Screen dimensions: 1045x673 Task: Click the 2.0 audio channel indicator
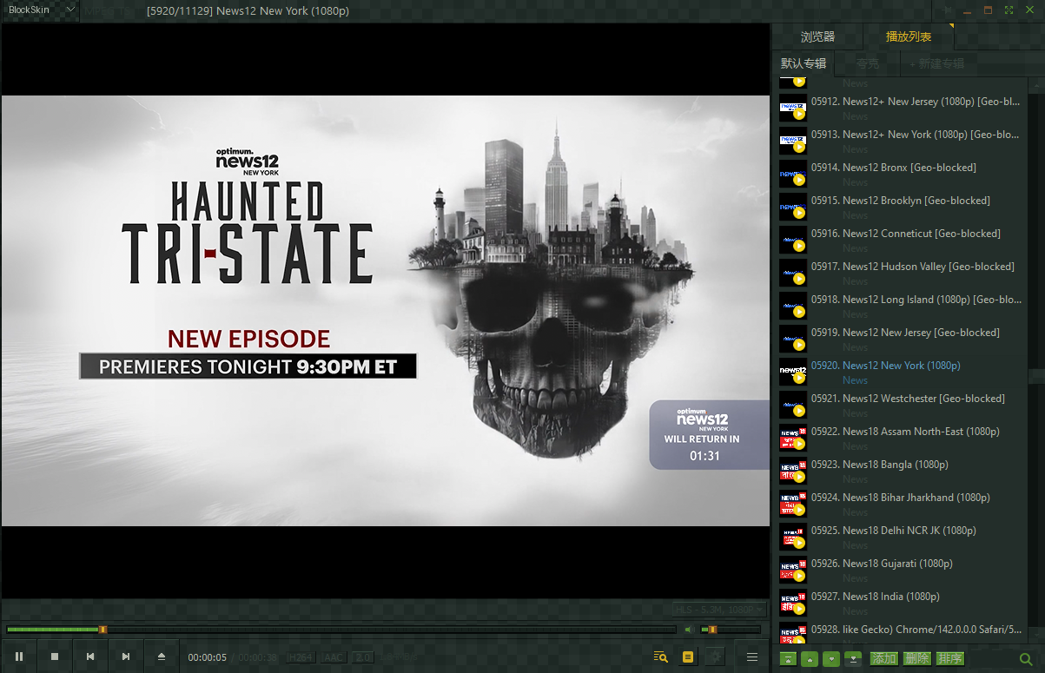coord(363,657)
